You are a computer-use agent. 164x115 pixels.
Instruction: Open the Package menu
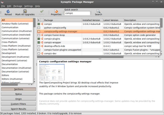click(x=18, y=6)
